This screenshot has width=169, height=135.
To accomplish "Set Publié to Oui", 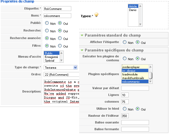I will [x=60, y=23].
